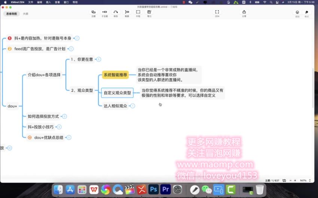Expand the 抖+是内容加热 branch
This screenshot has height=198, width=318.
click(x=77, y=38)
